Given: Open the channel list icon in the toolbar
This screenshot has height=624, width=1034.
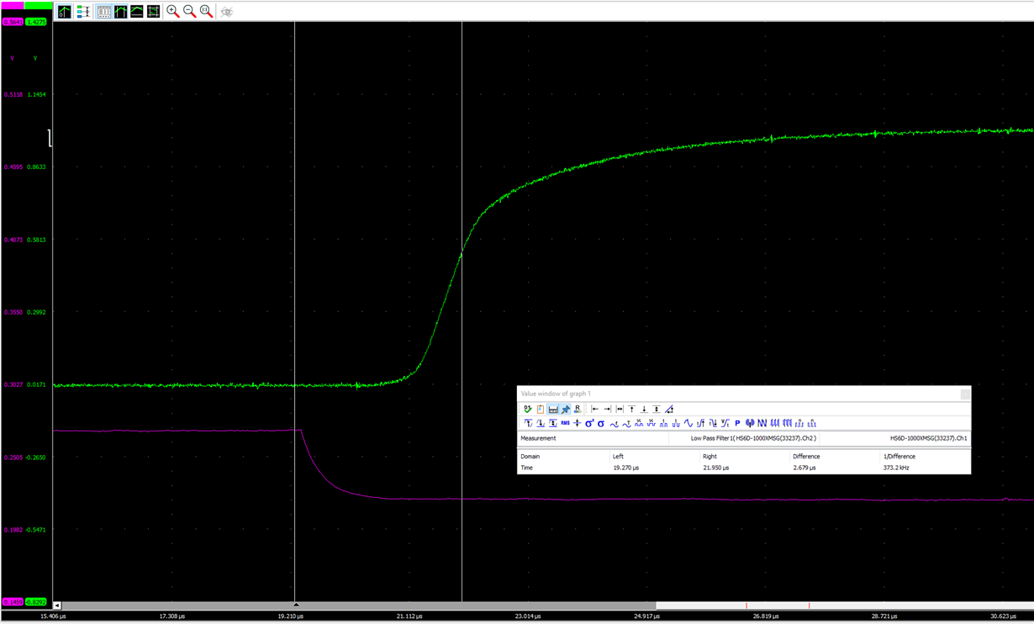Looking at the screenshot, I should (x=82, y=11).
